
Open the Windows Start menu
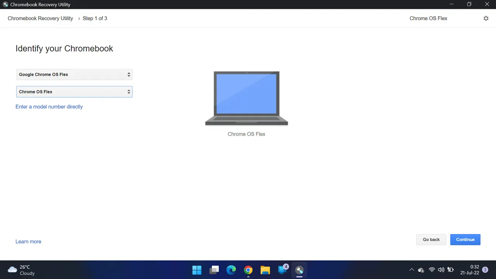tap(197, 270)
